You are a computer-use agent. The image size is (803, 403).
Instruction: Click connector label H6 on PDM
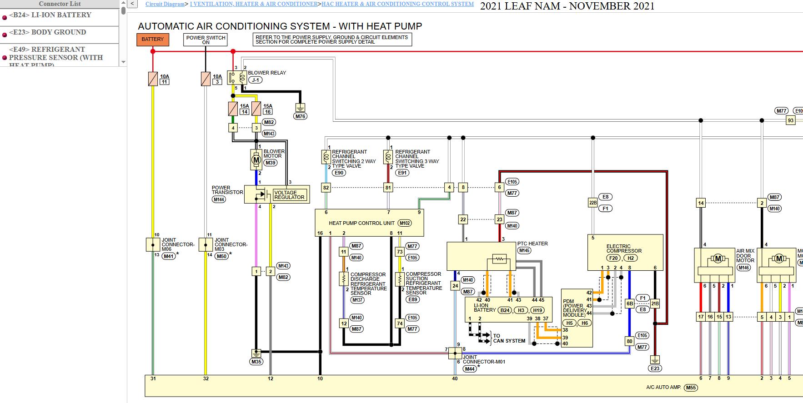(x=585, y=323)
